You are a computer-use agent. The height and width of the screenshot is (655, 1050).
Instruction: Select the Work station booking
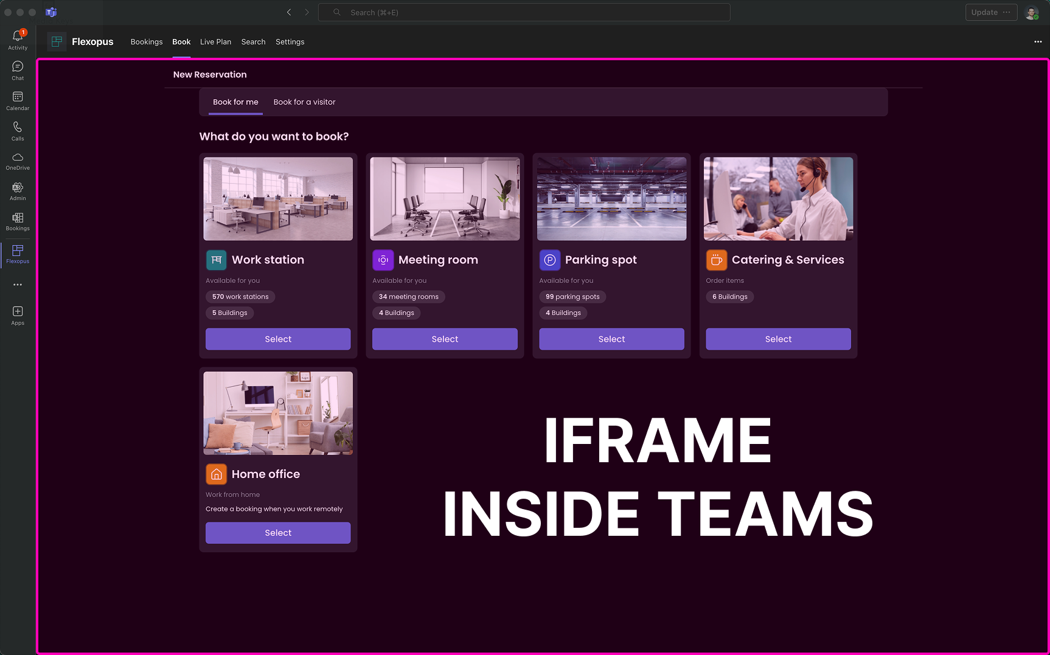278,339
